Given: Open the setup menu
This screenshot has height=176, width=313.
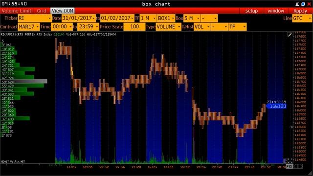Looking at the screenshot, I should (251, 11).
